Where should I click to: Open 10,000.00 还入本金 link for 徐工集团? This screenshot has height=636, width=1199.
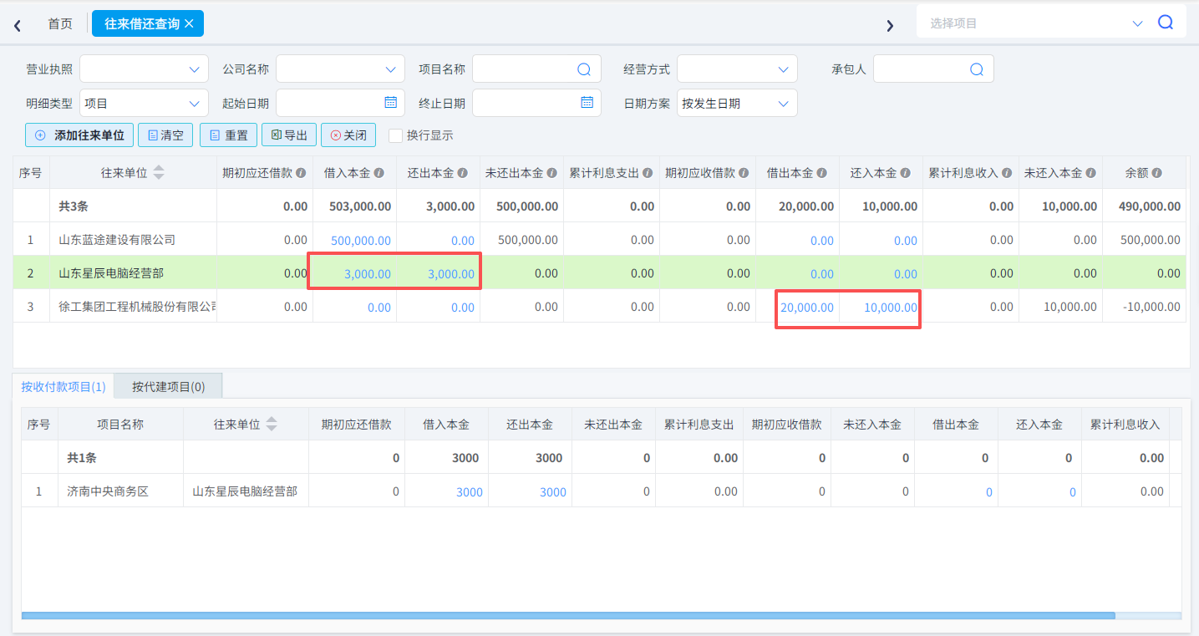[x=891, y=307]
